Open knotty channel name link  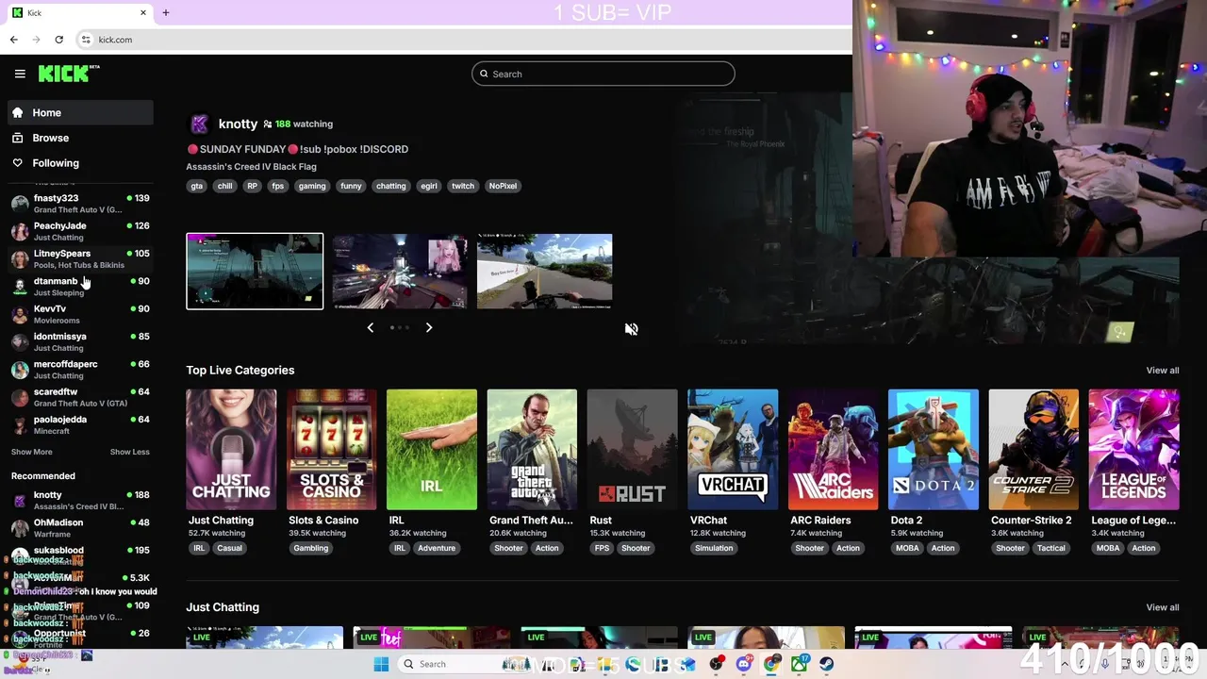[x=238, y=124]
